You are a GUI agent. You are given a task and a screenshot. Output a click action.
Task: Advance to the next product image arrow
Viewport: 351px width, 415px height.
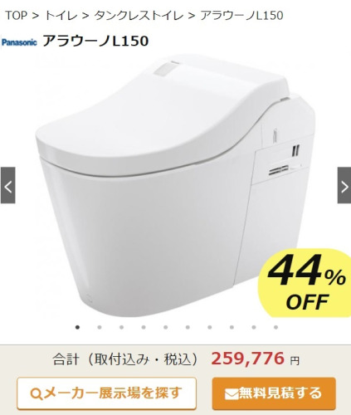point(344,185)
